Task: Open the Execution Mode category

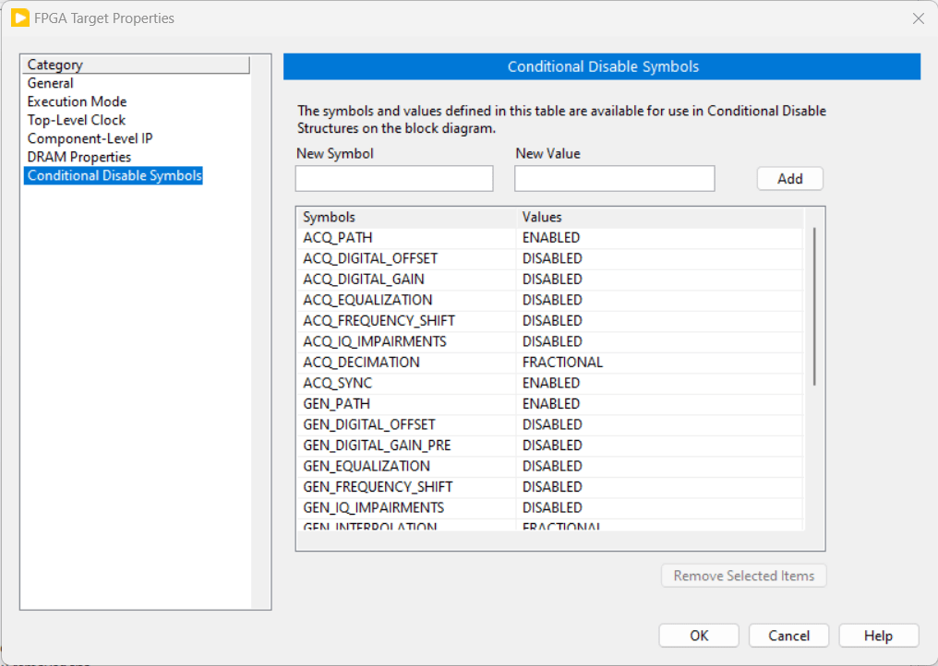Action: tap(77, 101)
